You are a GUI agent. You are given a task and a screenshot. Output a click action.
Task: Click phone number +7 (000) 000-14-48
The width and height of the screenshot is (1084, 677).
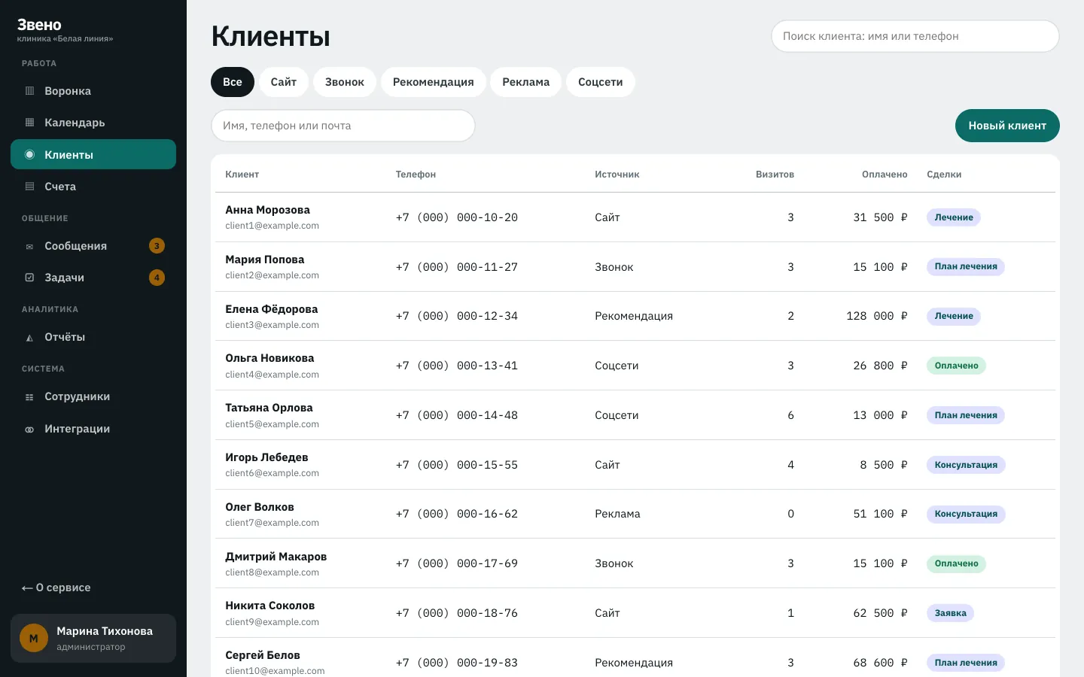pos(457,415)
